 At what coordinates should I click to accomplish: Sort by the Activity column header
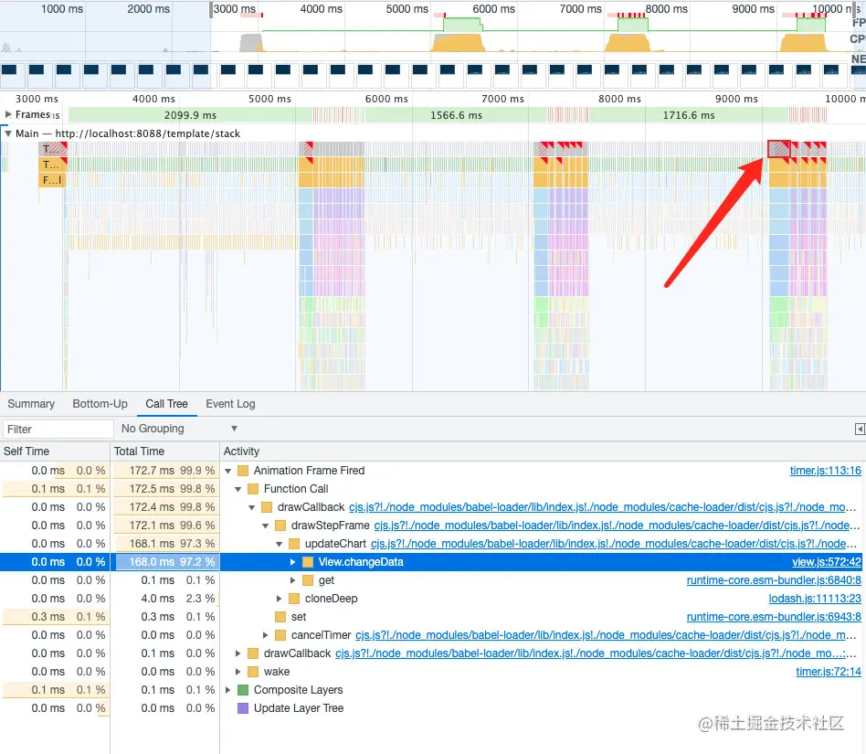(x=543, y=451)
